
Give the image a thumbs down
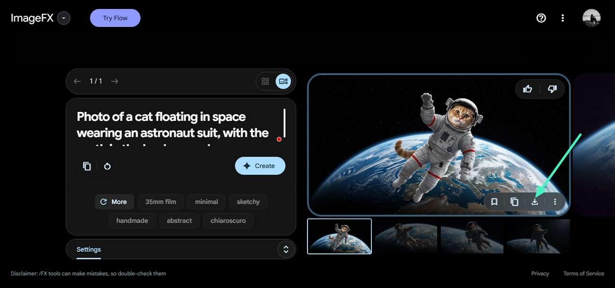click(x=552, y=89)
